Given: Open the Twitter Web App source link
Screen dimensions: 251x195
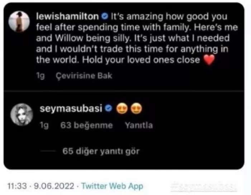Looking at the screenshot, I should [x=112, y=186].
